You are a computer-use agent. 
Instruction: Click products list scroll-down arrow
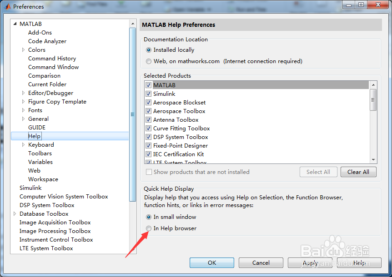coord(373,159)
